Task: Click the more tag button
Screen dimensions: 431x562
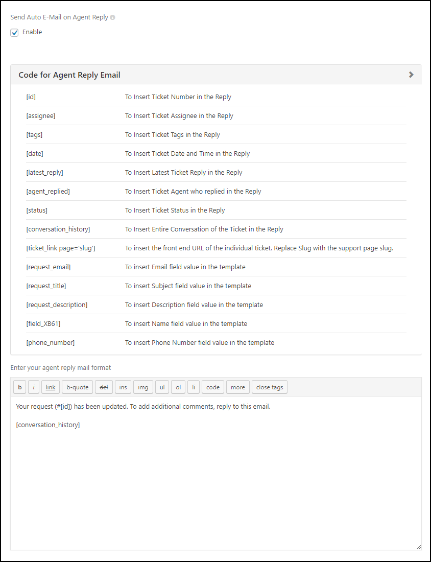Action: pyautogui.click(x=238, y=387)
